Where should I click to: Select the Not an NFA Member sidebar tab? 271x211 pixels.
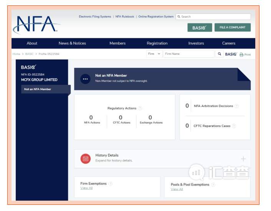coord(46,89)
